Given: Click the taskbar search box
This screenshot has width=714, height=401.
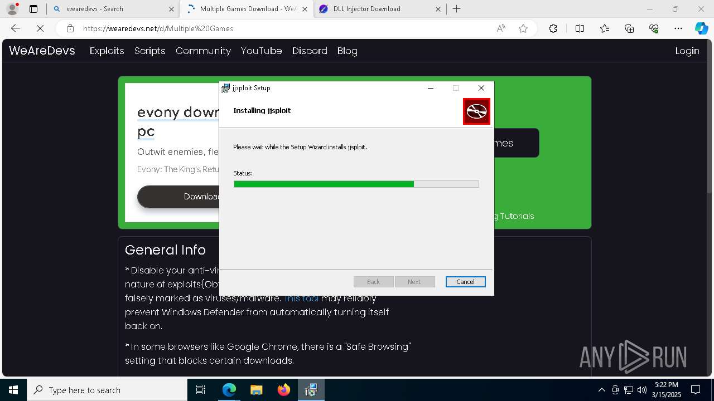Looking at the screenshot, I should coord(107,390).
